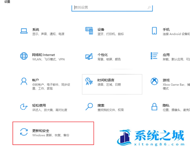Screen dimensions: 190x148
Task: Click the Xbox Game Bar description text
Action: coord(176,86)
